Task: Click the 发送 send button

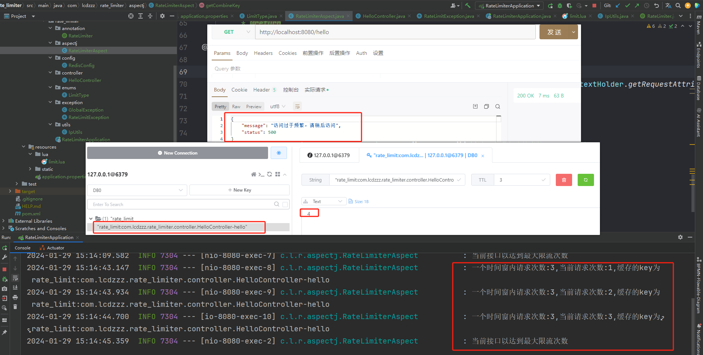Action: [554, 32]
